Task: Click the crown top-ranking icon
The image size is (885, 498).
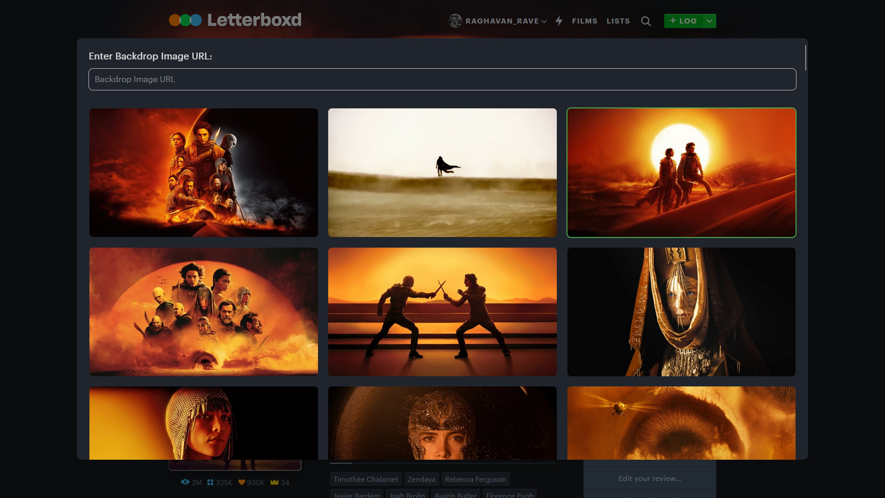Action: pyautogui.click(x=274, y=482)
